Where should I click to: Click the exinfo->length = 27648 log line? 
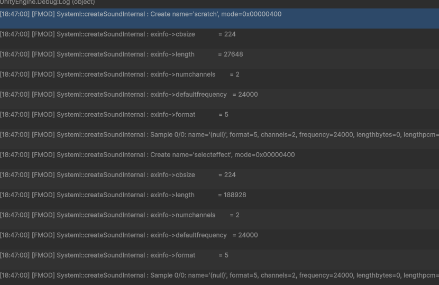point(121,54)
